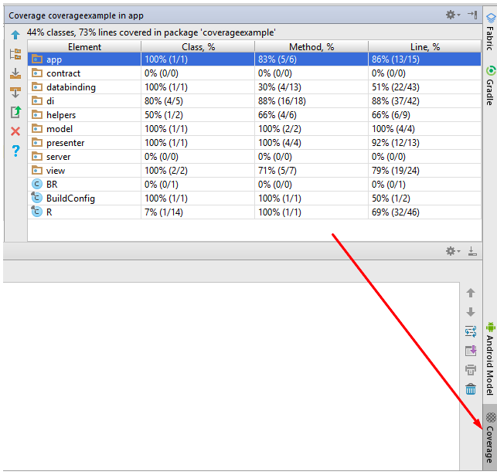Click the lower panel hide icon

click(x=472, y=251)
